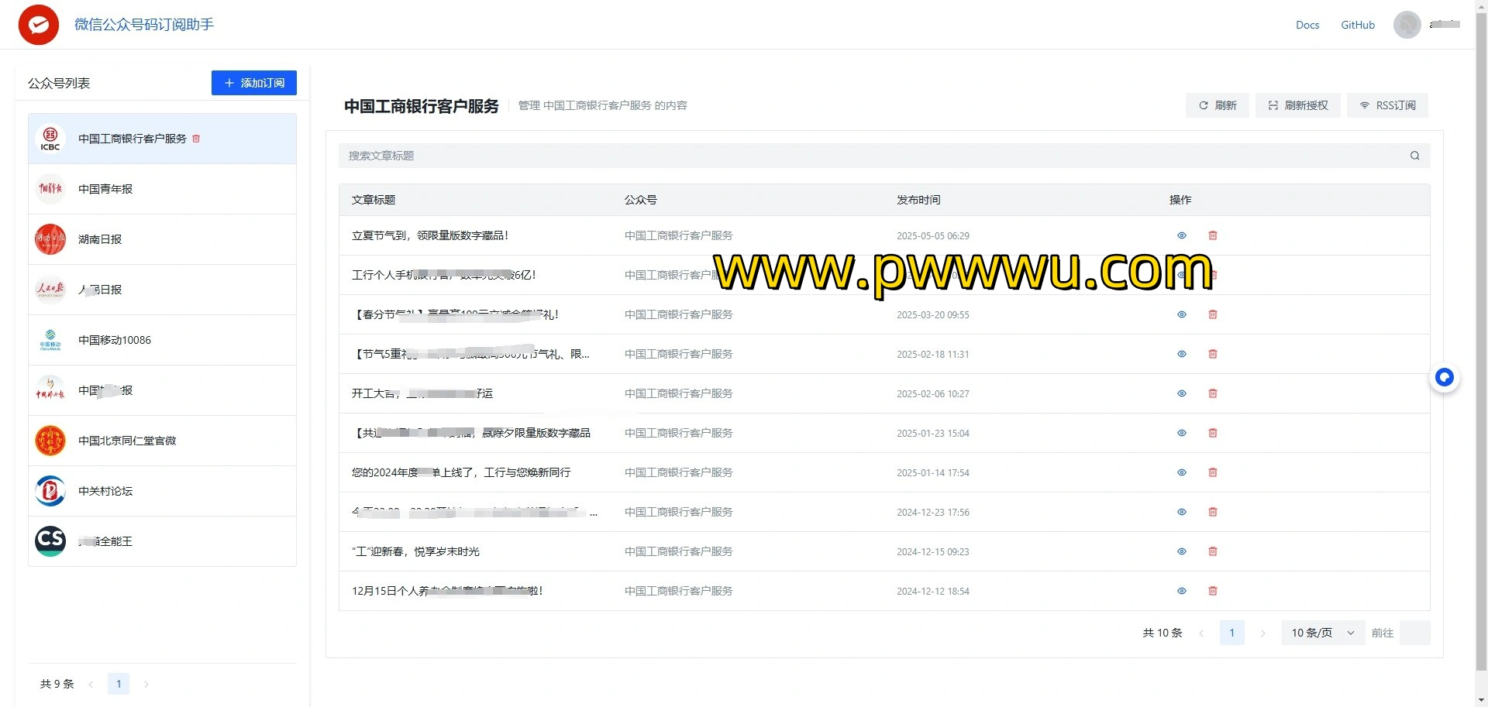Click the ICBC account logo
The width and height of the screenshot is (1488, 707).
(50, 139)
